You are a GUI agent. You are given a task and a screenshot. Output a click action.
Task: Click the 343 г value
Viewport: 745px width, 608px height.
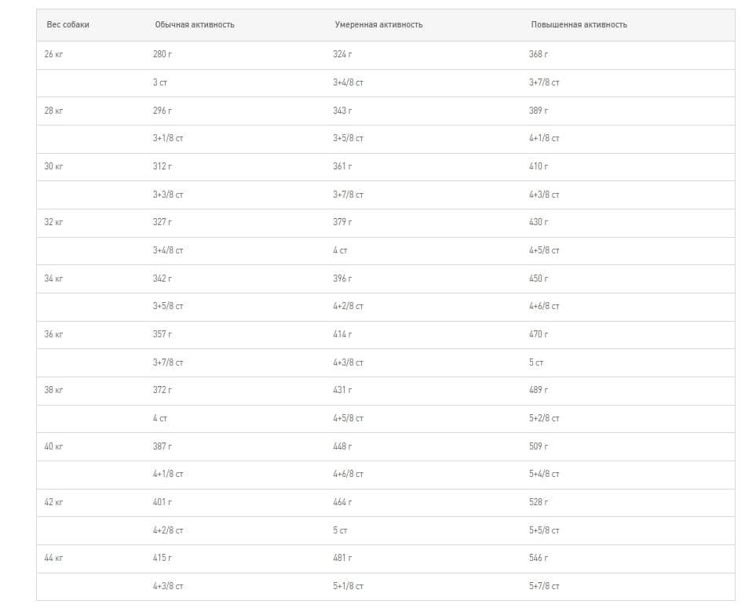[342, 111]
